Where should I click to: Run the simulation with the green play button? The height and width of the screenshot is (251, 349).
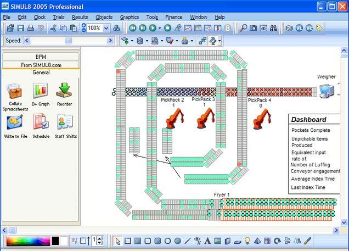pyautogui.click(x=153, y=28)
